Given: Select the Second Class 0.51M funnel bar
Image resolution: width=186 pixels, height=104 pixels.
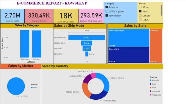Looking at the screenshot, I should coord(87,43).
